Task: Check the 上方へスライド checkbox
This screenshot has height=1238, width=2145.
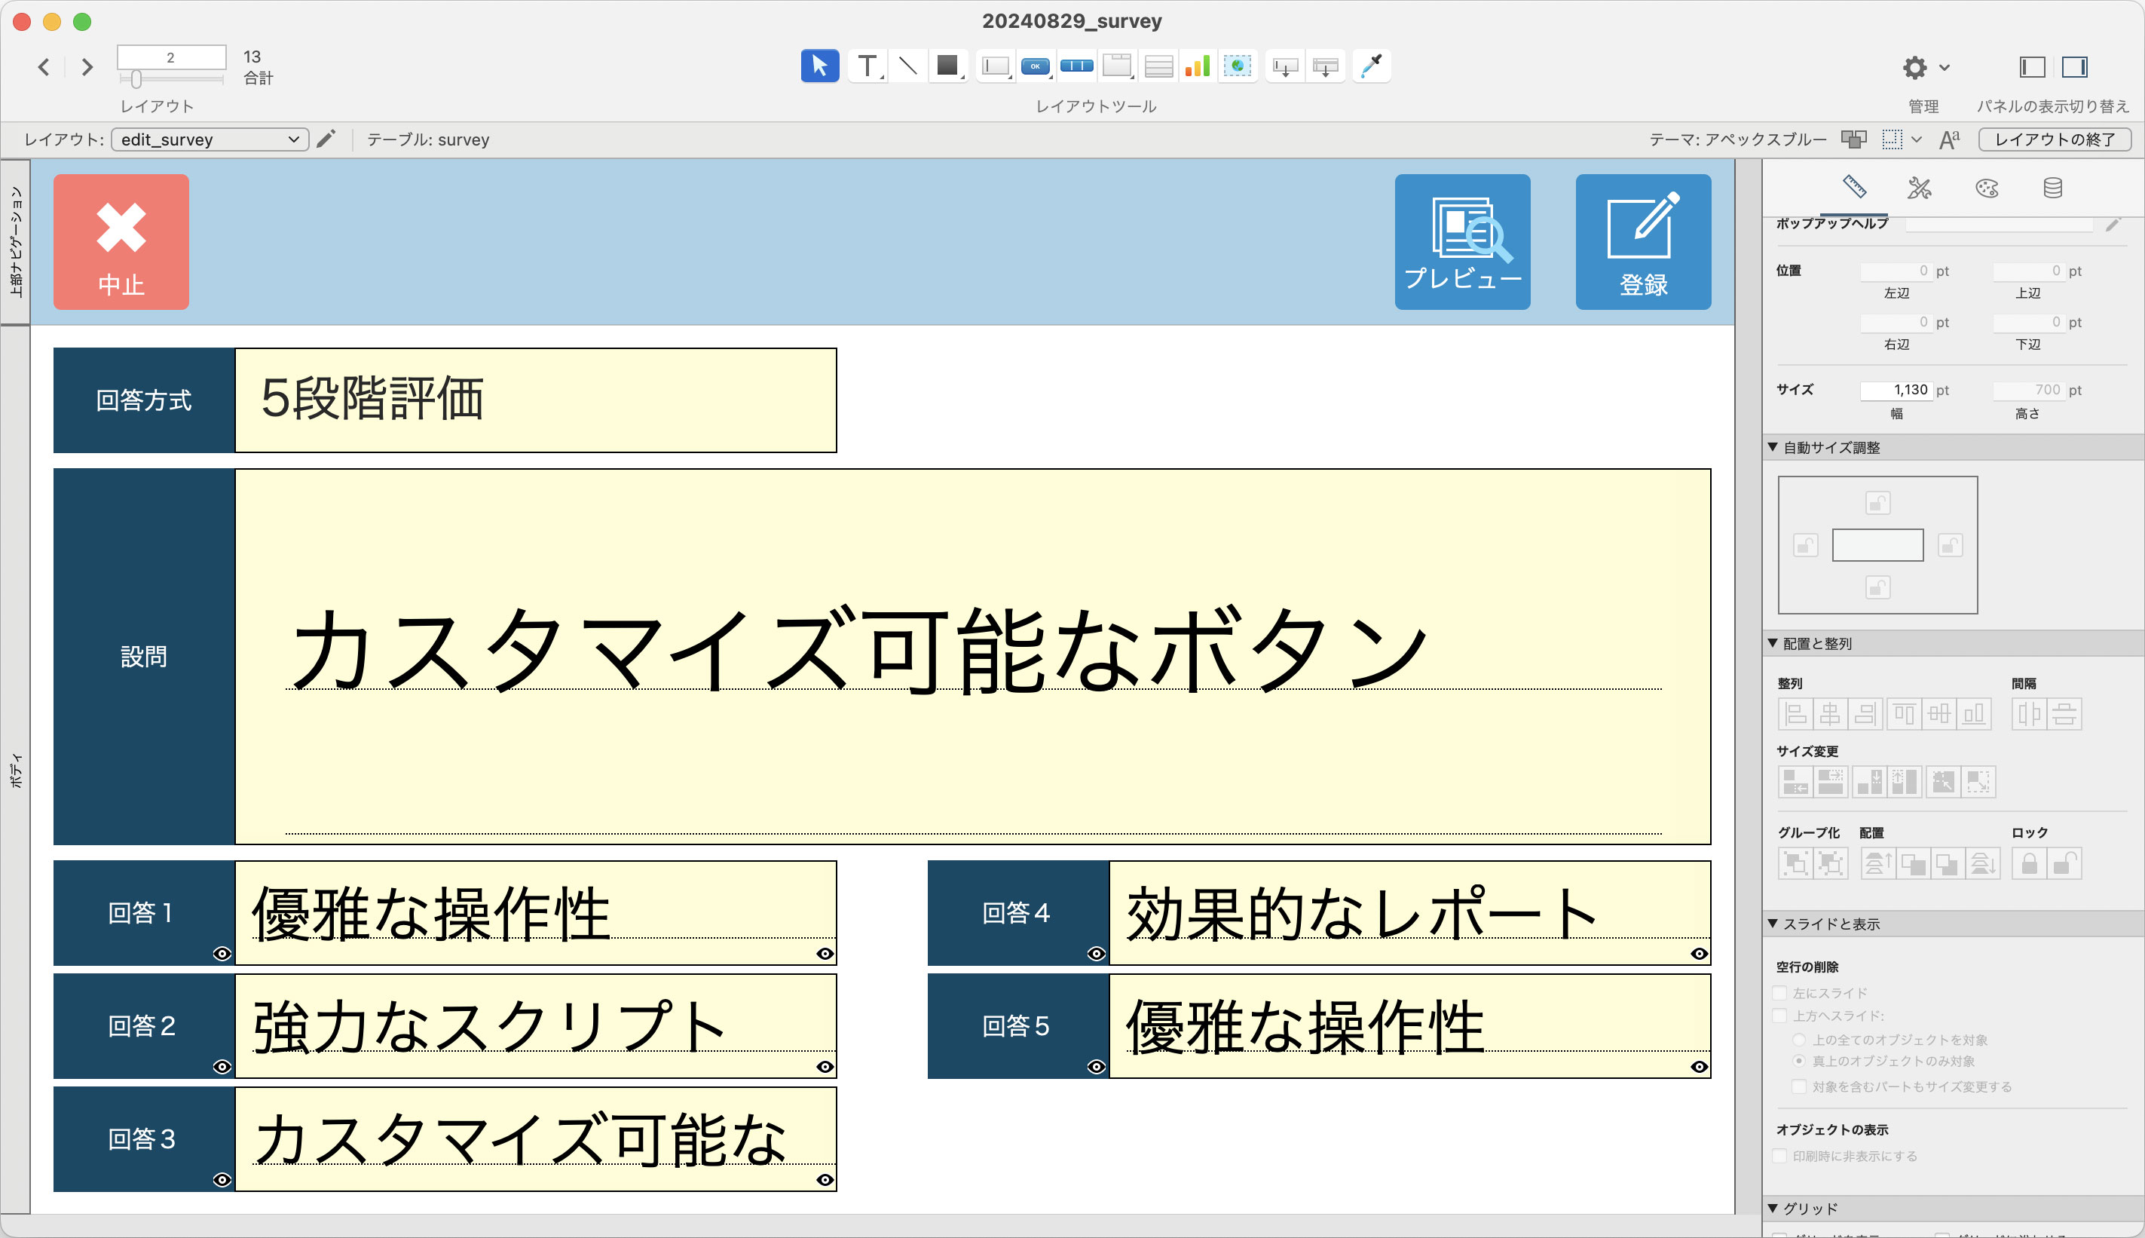Action: (x=1780, y=1016)
